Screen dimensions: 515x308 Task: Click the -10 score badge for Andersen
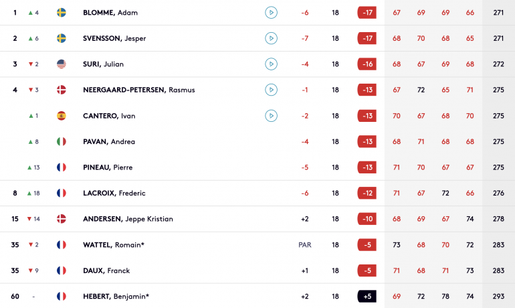(x=367, y=218)
